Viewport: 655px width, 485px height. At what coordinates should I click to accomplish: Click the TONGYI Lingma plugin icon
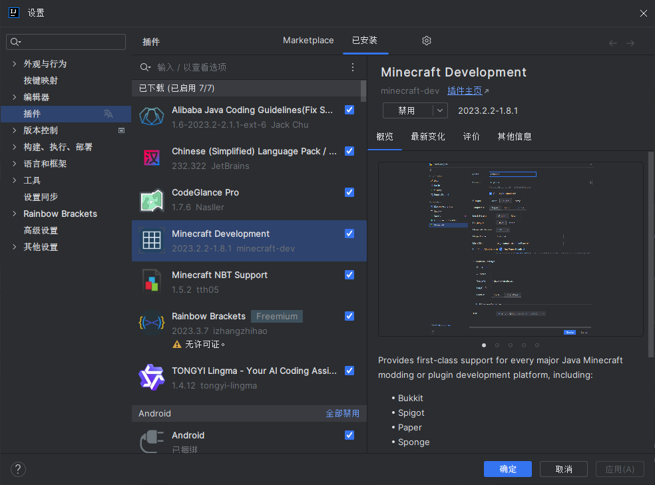click(x=152, y=377)
